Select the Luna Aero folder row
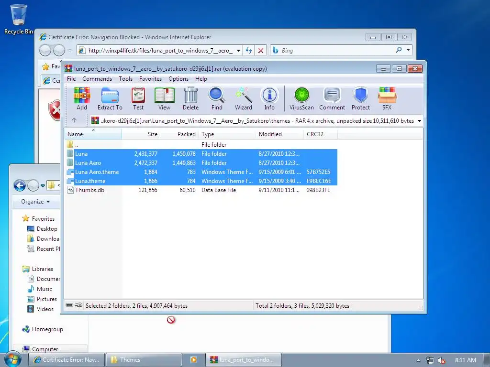Screen dimensions: 490x367 pyautogui.click(x=201, y=162)
